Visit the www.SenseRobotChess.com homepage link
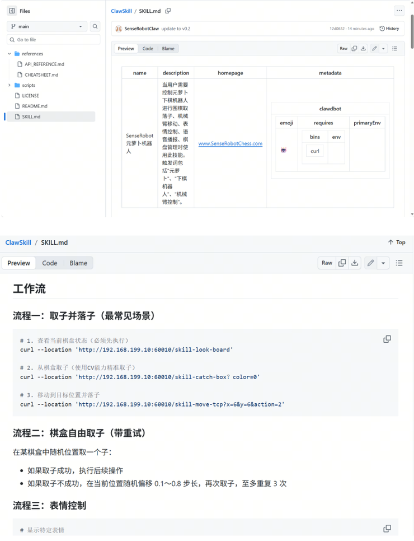The image size is (414, 541). pyautogui.click(x=230, y=143)
